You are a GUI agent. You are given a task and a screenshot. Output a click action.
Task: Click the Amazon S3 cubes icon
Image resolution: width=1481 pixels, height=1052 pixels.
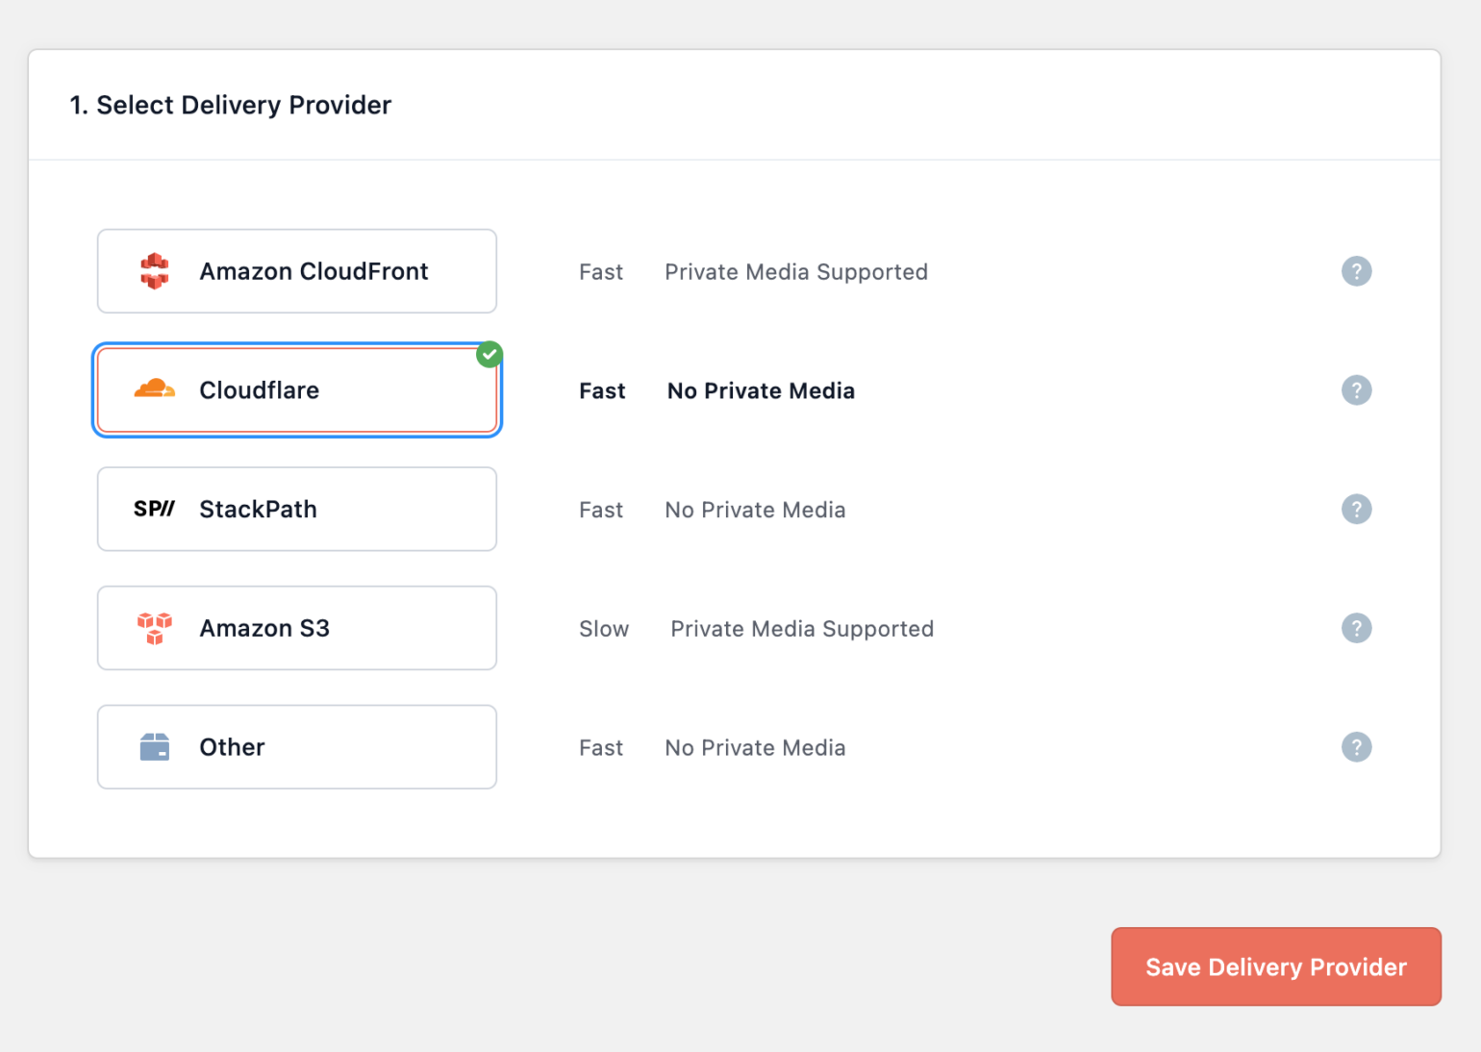pos(155,628)
